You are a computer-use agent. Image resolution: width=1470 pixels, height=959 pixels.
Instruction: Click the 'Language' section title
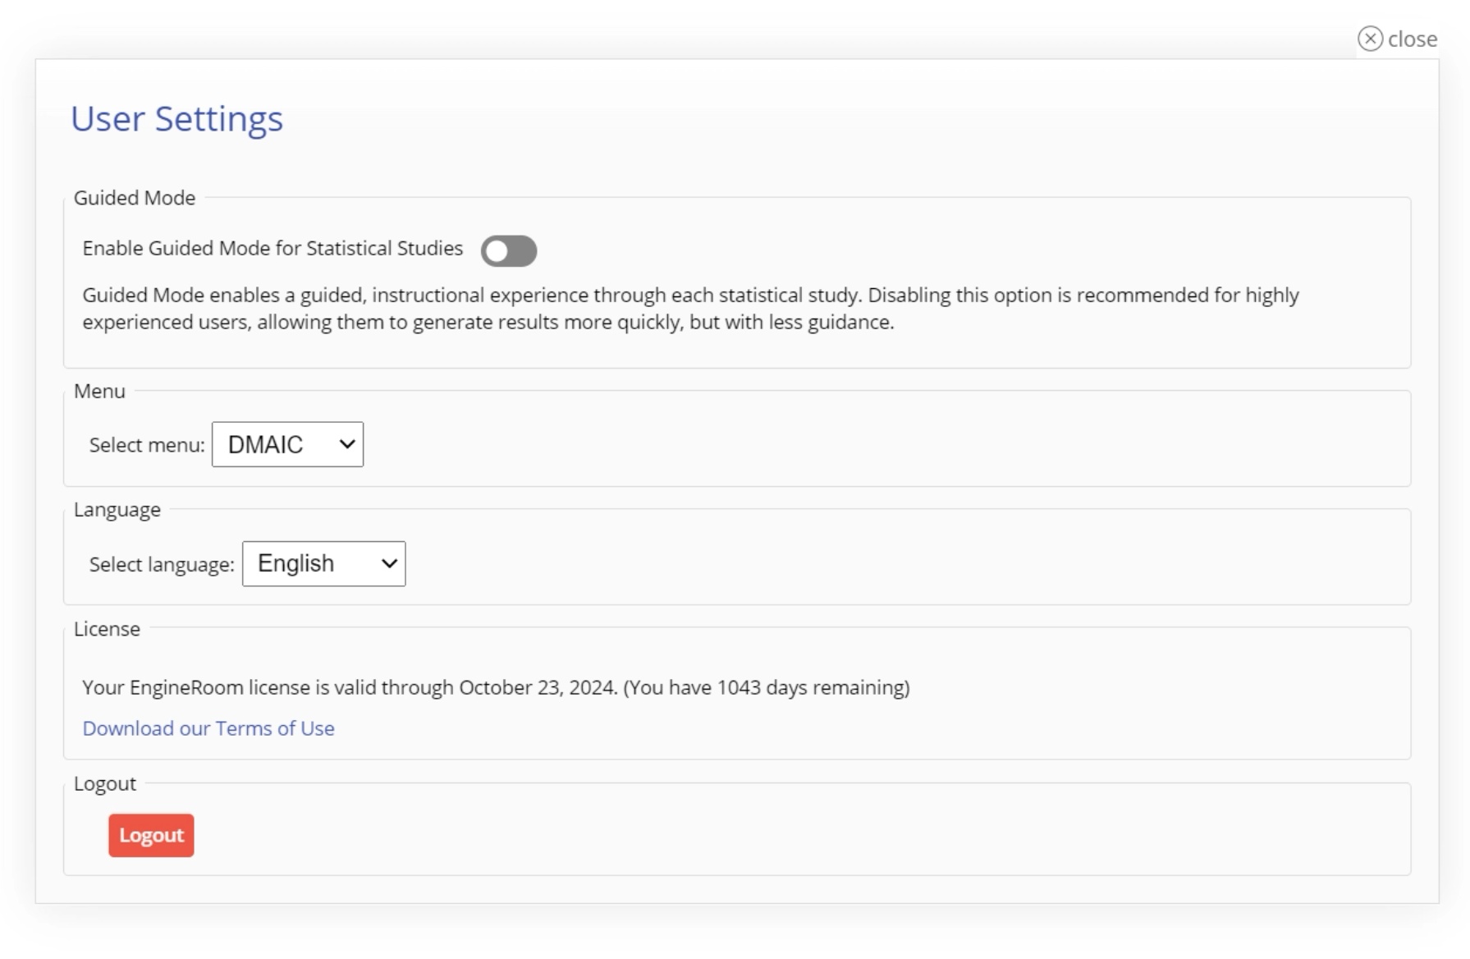pos(117,510)
